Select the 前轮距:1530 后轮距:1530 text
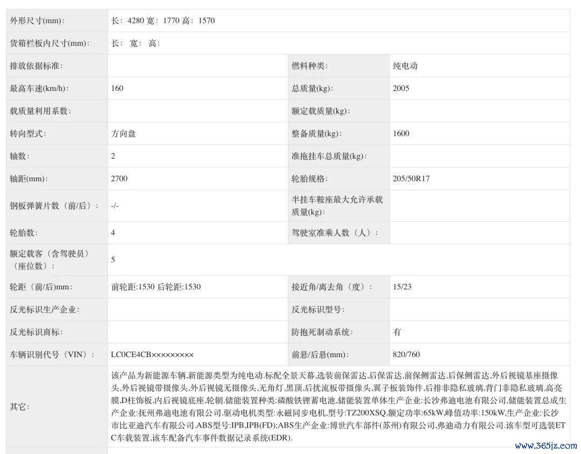Screen dimensions: 581x454 coord(156,287)
